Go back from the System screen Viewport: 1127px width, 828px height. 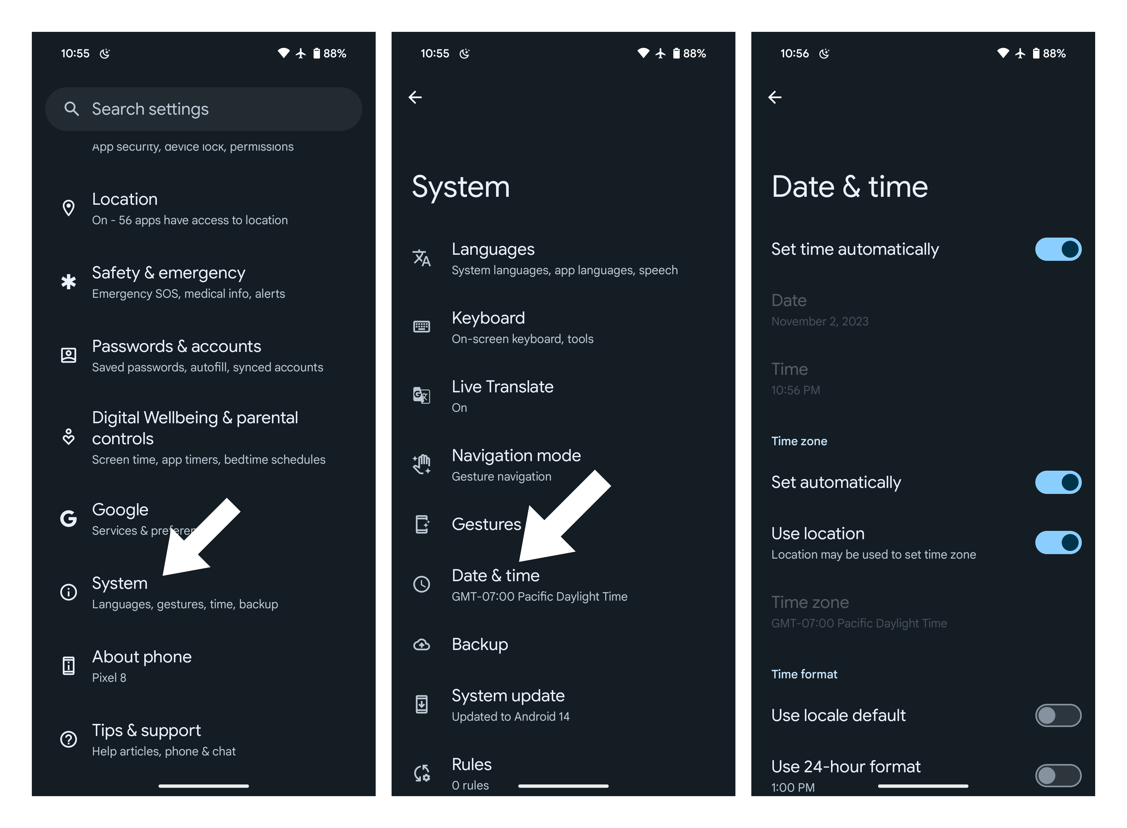pos(415,97)
